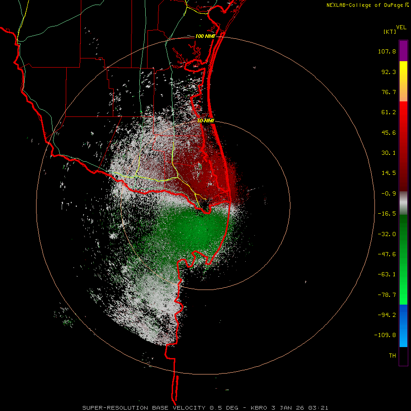Click the -16.5 scale label
This screenshot has width=411, height=411.
(x=387, y=214)
